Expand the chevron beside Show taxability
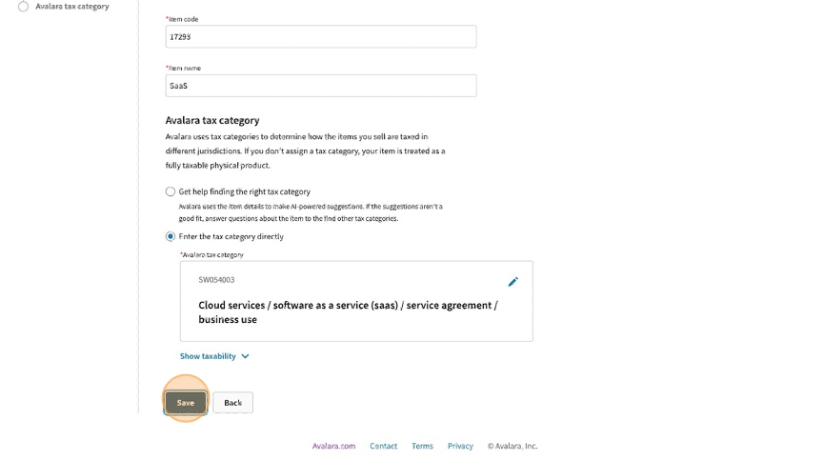 coord(245,356)
